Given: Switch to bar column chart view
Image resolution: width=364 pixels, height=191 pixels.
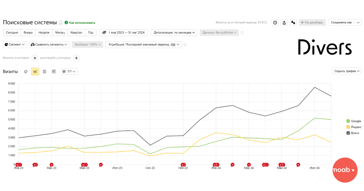Looking at the screenshot, I should coord(54,71).
